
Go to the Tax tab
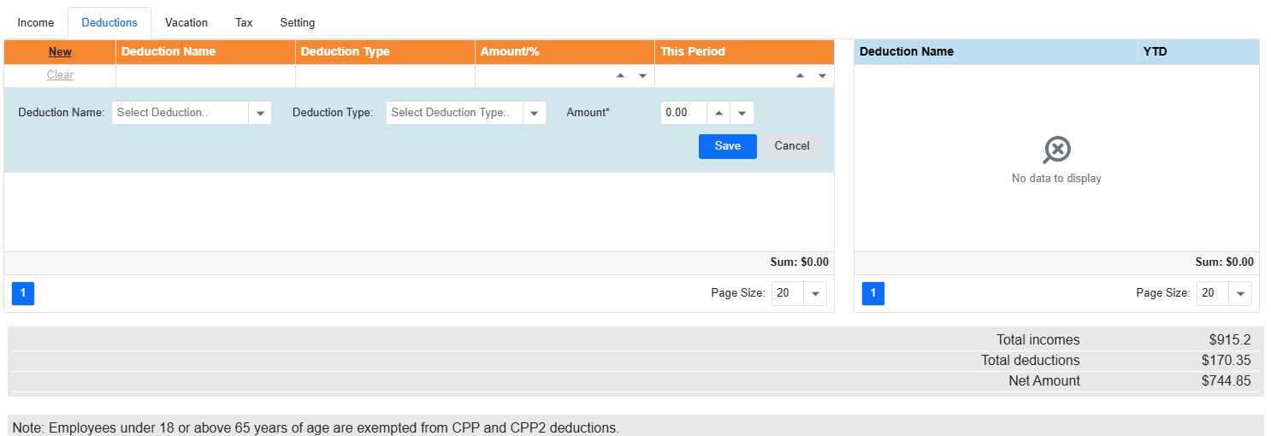click(x=244, y=23)
